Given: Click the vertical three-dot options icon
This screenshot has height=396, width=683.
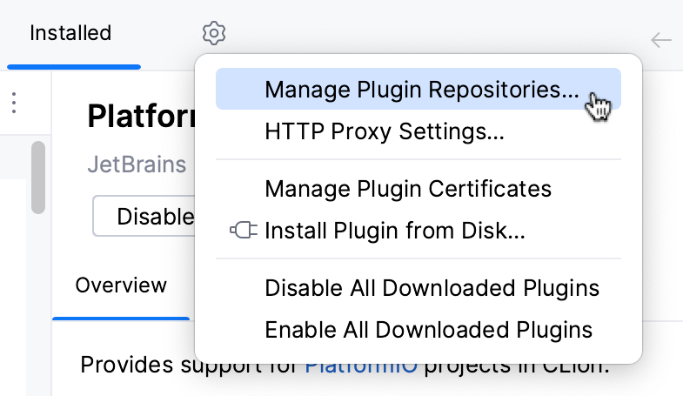Looking at the screenshot, I should tap(14, 103).
